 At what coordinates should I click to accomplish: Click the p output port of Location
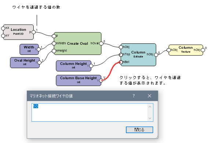[33, 32]
